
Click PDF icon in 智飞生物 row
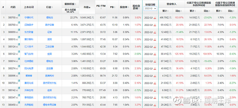point(155,54)
